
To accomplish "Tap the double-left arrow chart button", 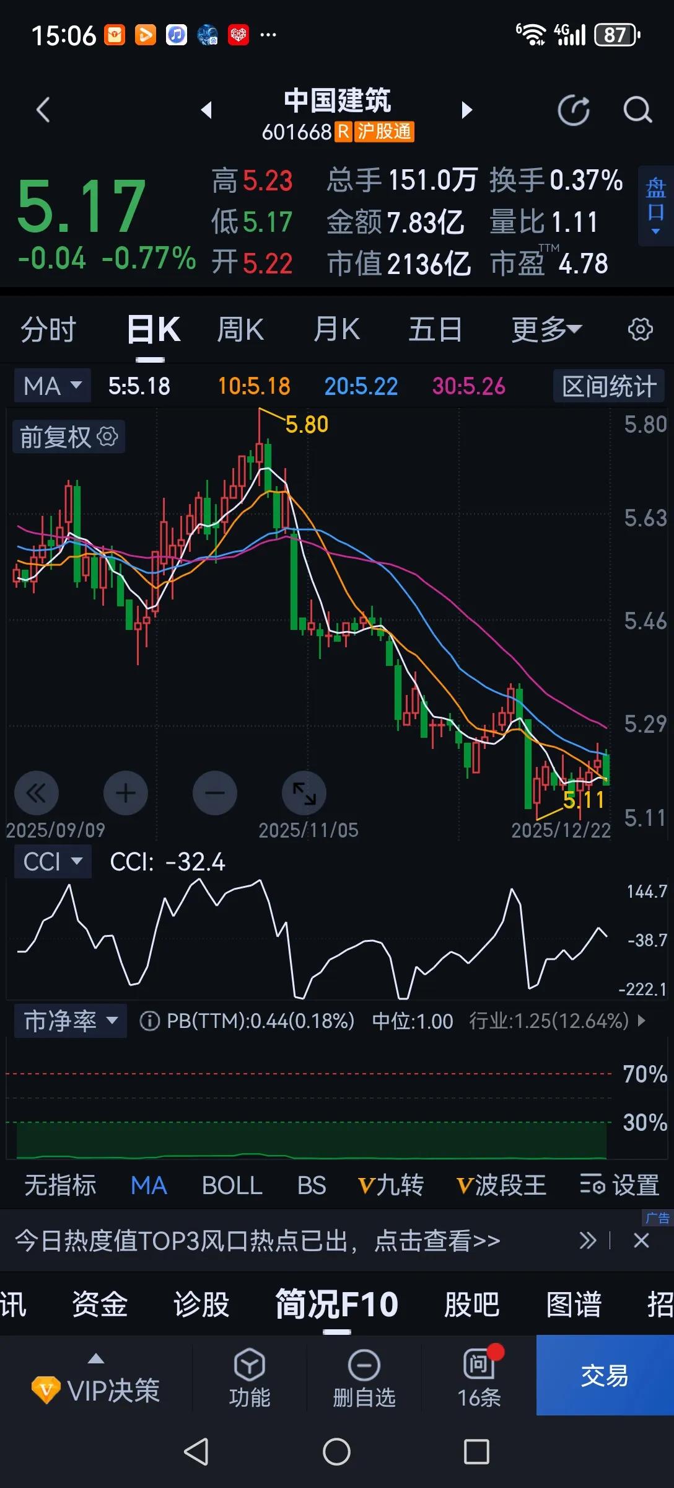I will (37, 792).
